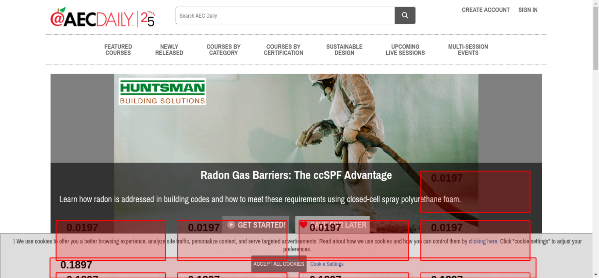
Task: Click the scrollbar up arrow
Action: (x=596, y=3)
